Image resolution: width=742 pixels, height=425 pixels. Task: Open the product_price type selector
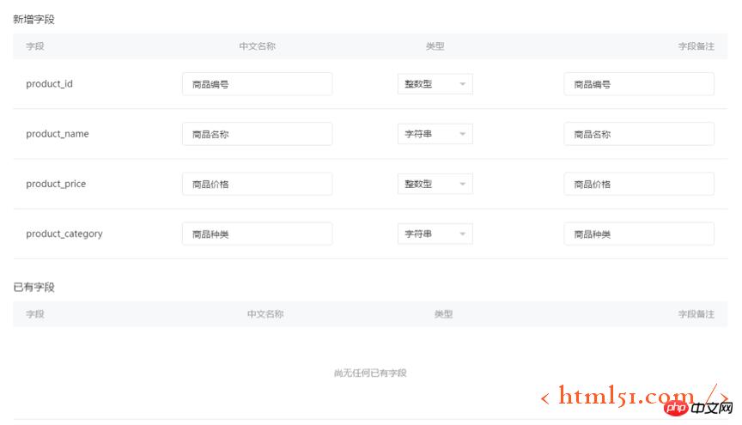pyautogui.click(x=435, y=184)
